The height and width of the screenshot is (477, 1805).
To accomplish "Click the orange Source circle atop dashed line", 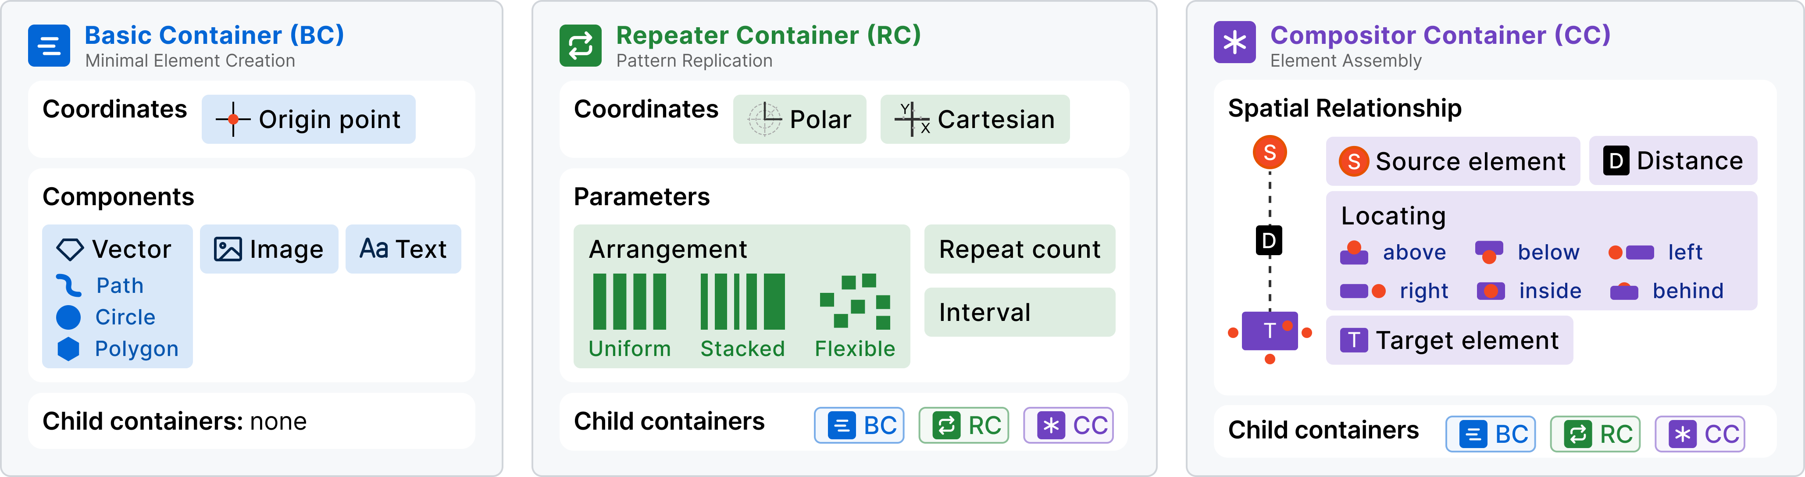I will [1270, 153].
